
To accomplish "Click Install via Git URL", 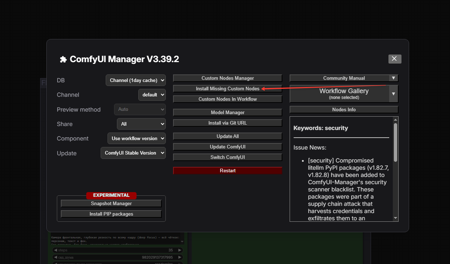I will (227, 123).
